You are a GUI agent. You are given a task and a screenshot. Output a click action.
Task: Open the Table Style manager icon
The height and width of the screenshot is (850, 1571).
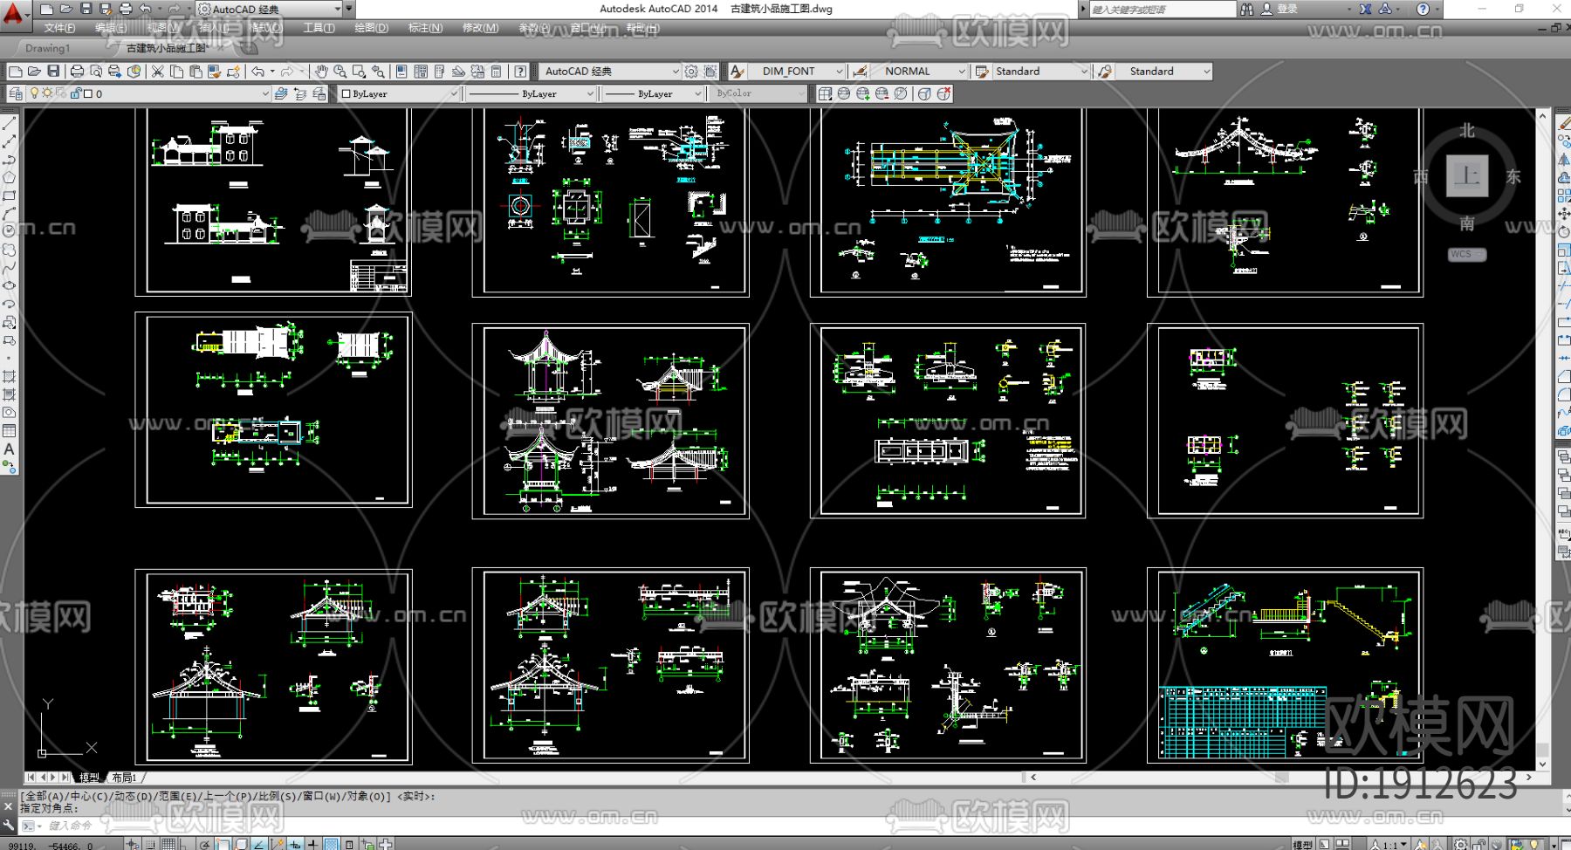click(x=982, y=72)
